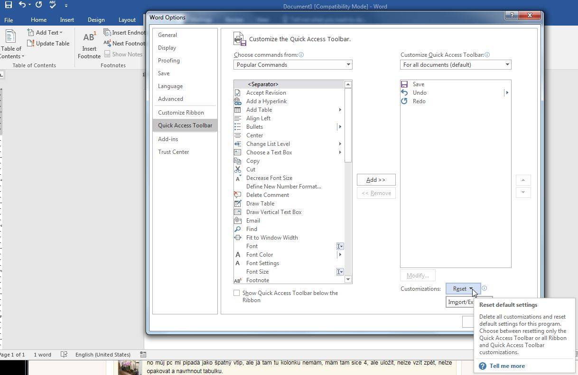The image size is (578, 375).
Task: Click the Add >> button
Action: 376,180
